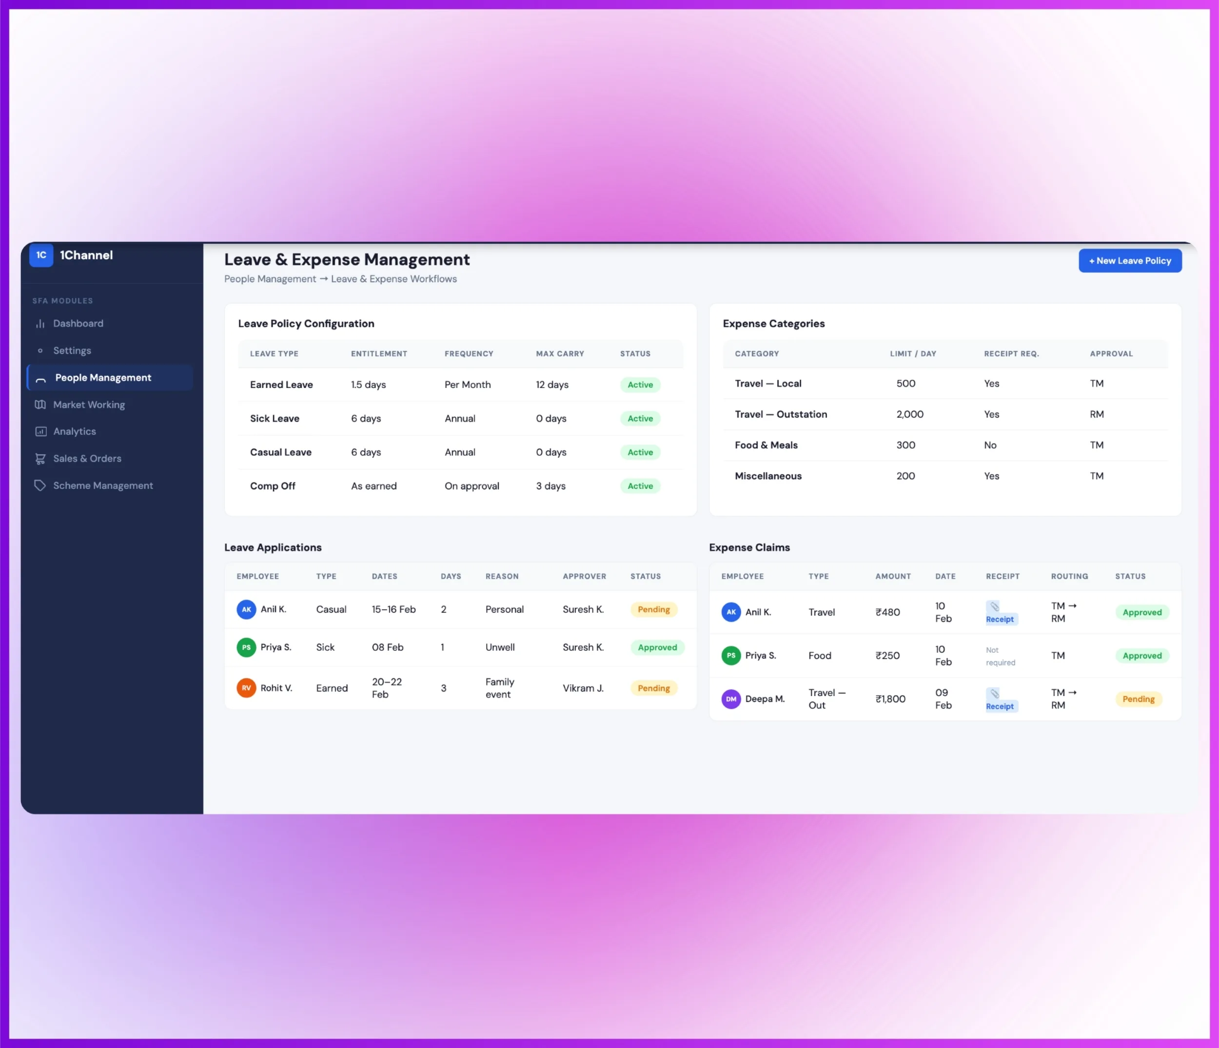This screenshot has width=1219, height=1048.
Task: Click Anil K.'s avatar in Leave Applications
Action: [x=246, y=609]
